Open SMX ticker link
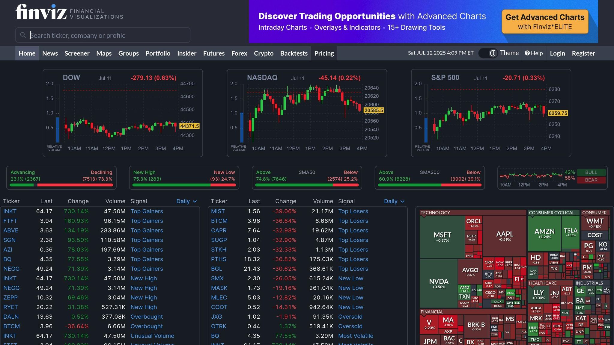Viewport: 614px width, 345px height. tap(217, 278)
